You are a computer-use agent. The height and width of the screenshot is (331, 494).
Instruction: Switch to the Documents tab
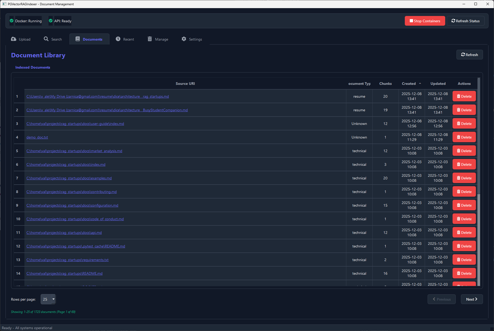[x=89, y=39]
